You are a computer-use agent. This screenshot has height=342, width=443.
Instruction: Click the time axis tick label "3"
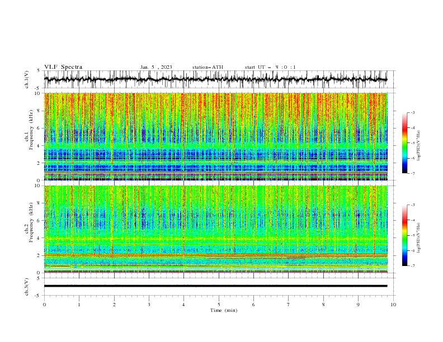click(149, 305)
